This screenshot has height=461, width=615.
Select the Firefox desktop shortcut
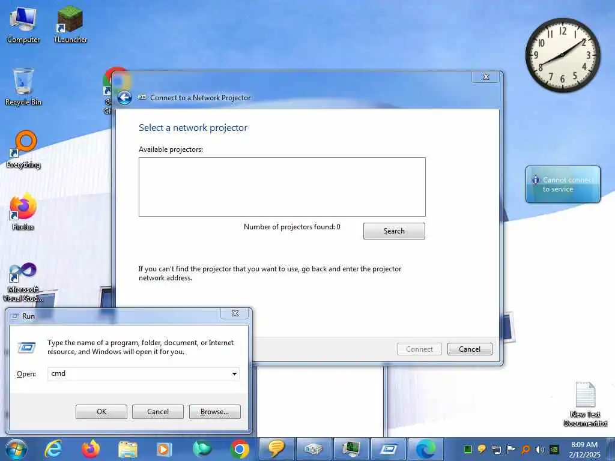coord(23,212)
